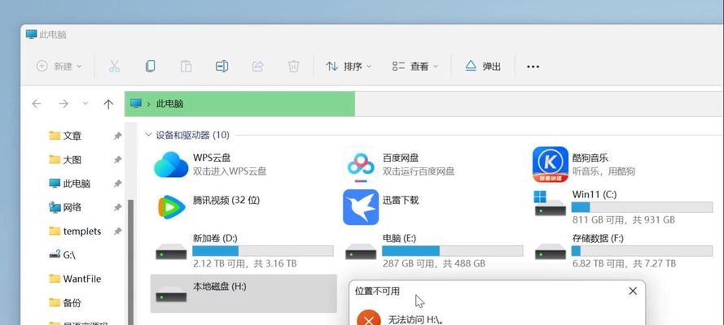This screenshot has height=325, width=724.
Task: Click the pin icon beside 网络
Action: [117, 208]
